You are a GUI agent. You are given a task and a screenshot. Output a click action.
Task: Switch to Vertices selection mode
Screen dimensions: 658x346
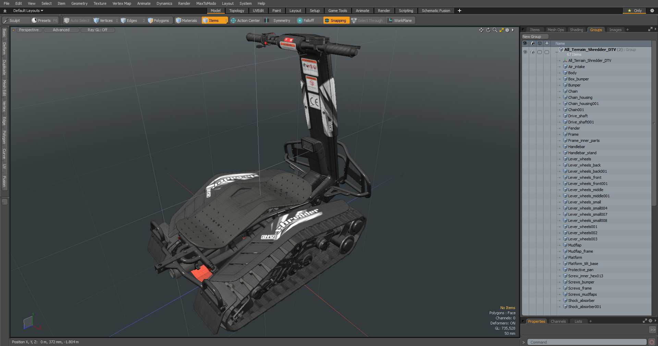click(106, 21)
